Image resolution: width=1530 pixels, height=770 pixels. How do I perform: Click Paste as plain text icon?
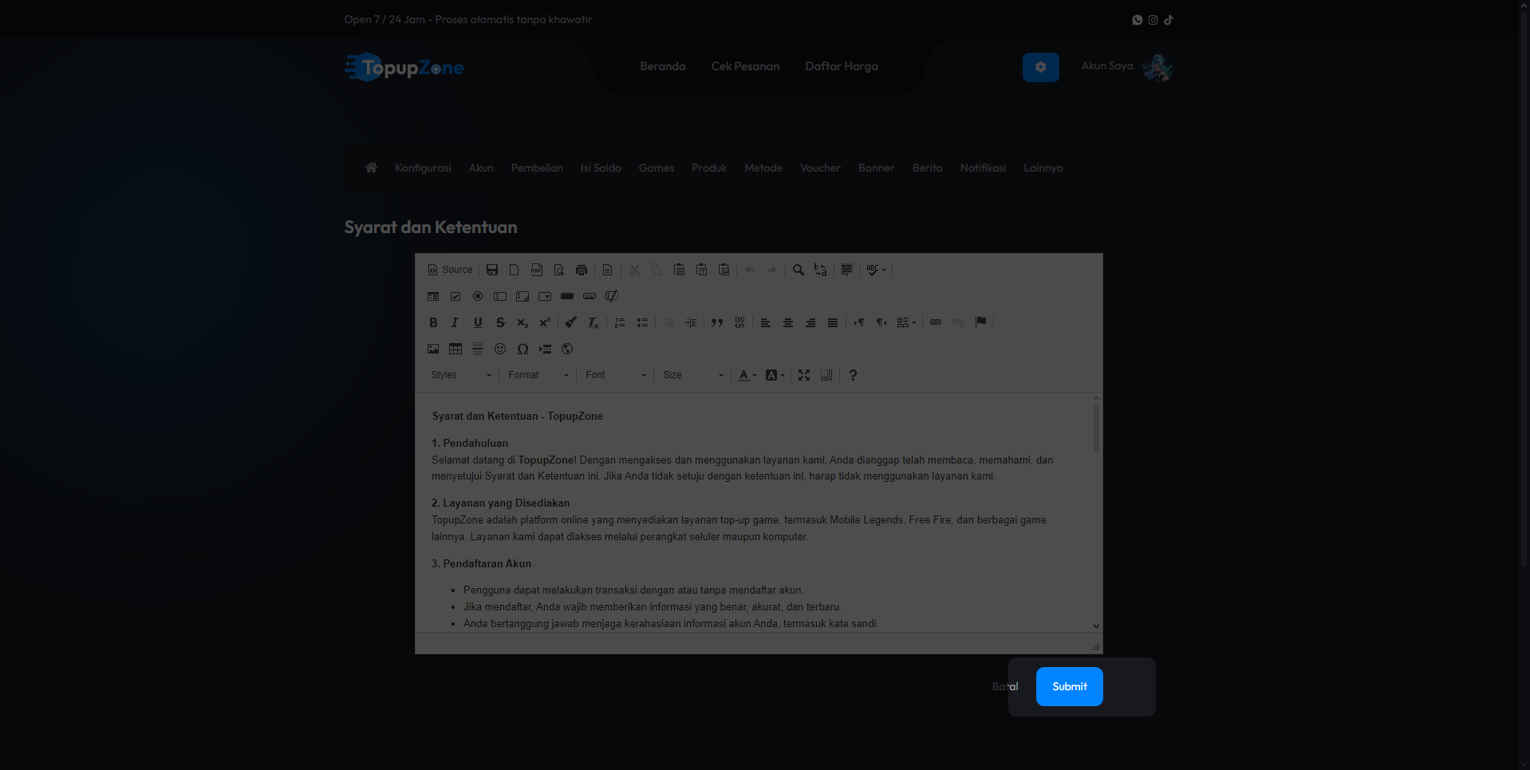coord(701,270)
